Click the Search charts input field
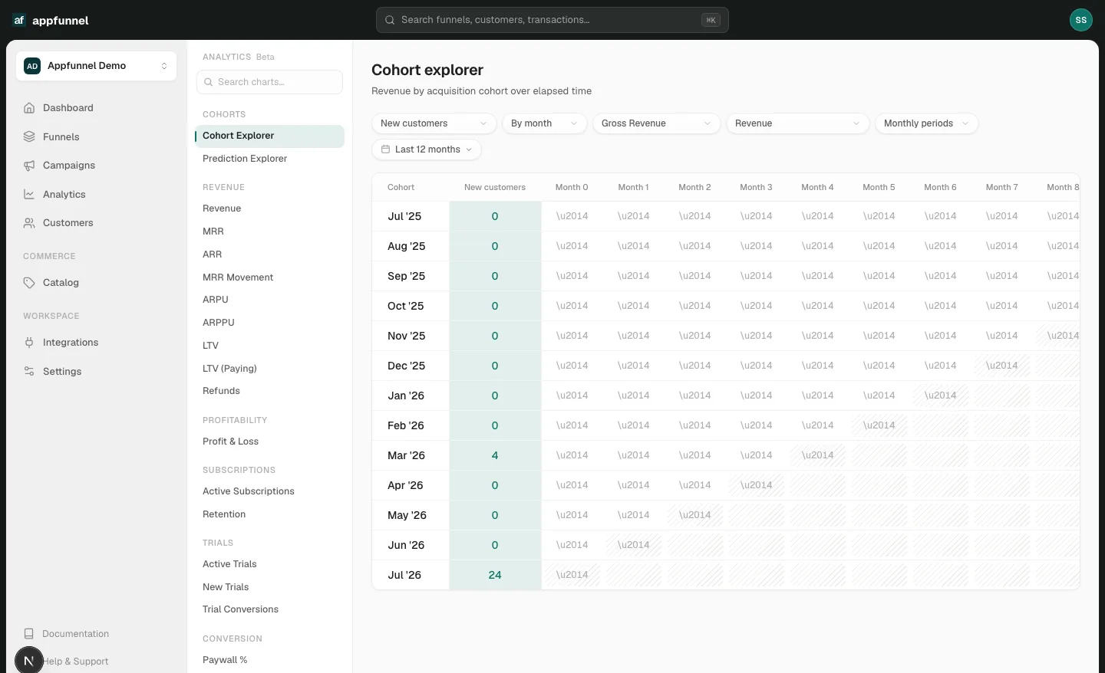1105x673 pixels. 269,82
